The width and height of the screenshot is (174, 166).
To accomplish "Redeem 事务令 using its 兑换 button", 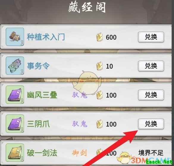I will point(151,66).
